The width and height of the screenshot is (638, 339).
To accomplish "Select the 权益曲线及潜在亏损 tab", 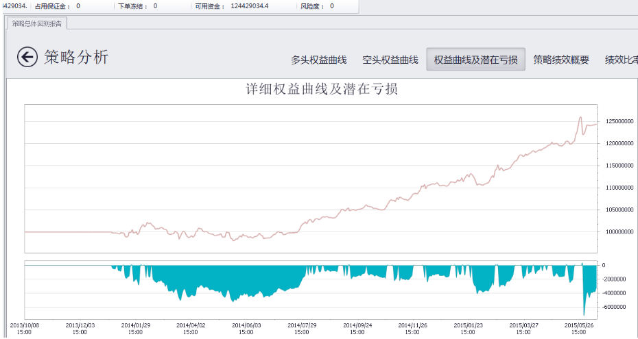I will pos(475,60).
